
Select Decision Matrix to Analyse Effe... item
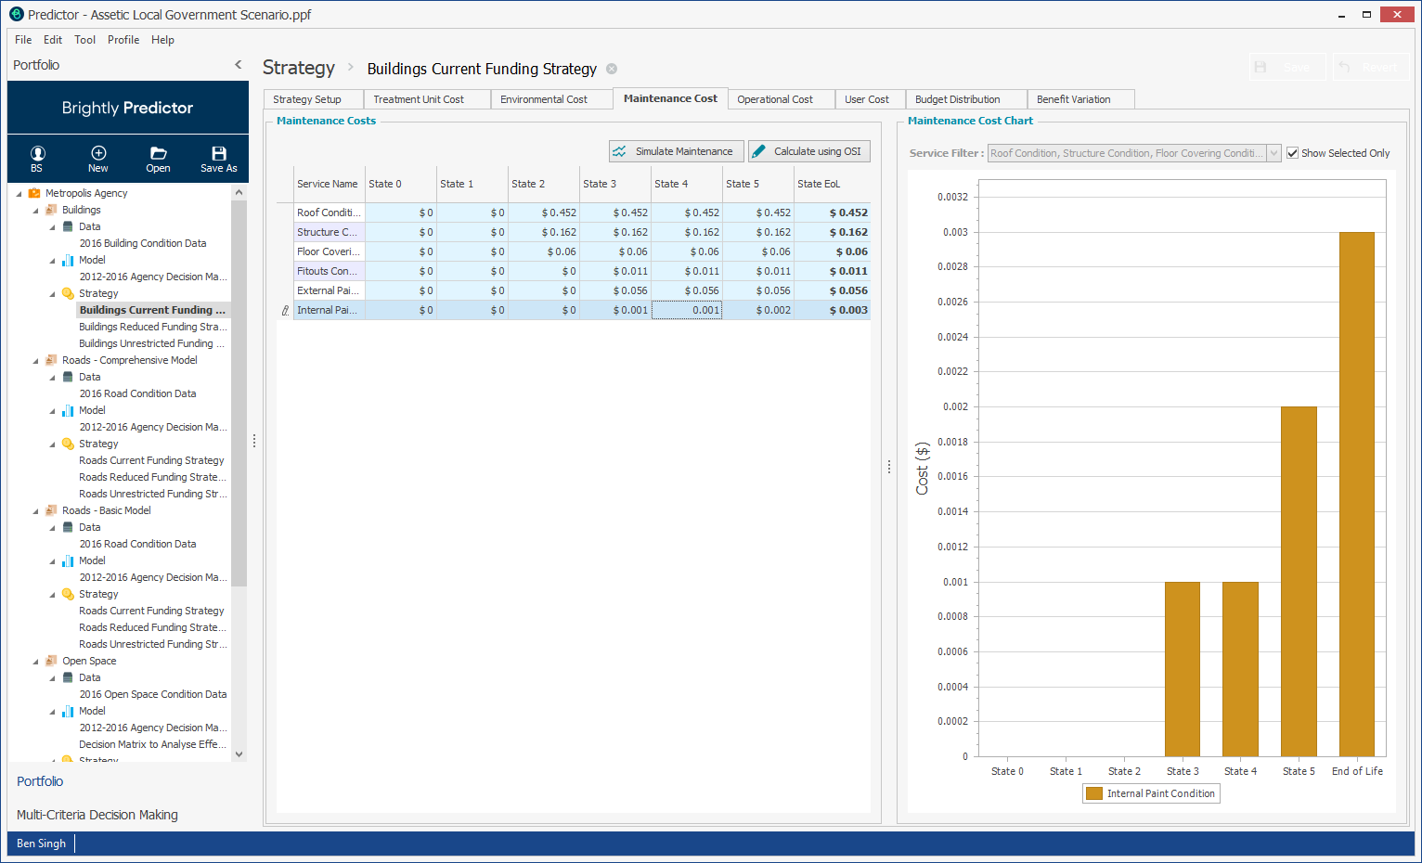pos(152,744)
